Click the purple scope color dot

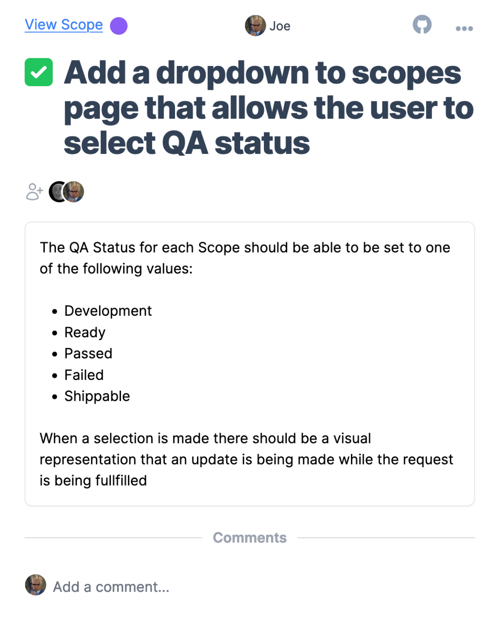coord(119,26)
